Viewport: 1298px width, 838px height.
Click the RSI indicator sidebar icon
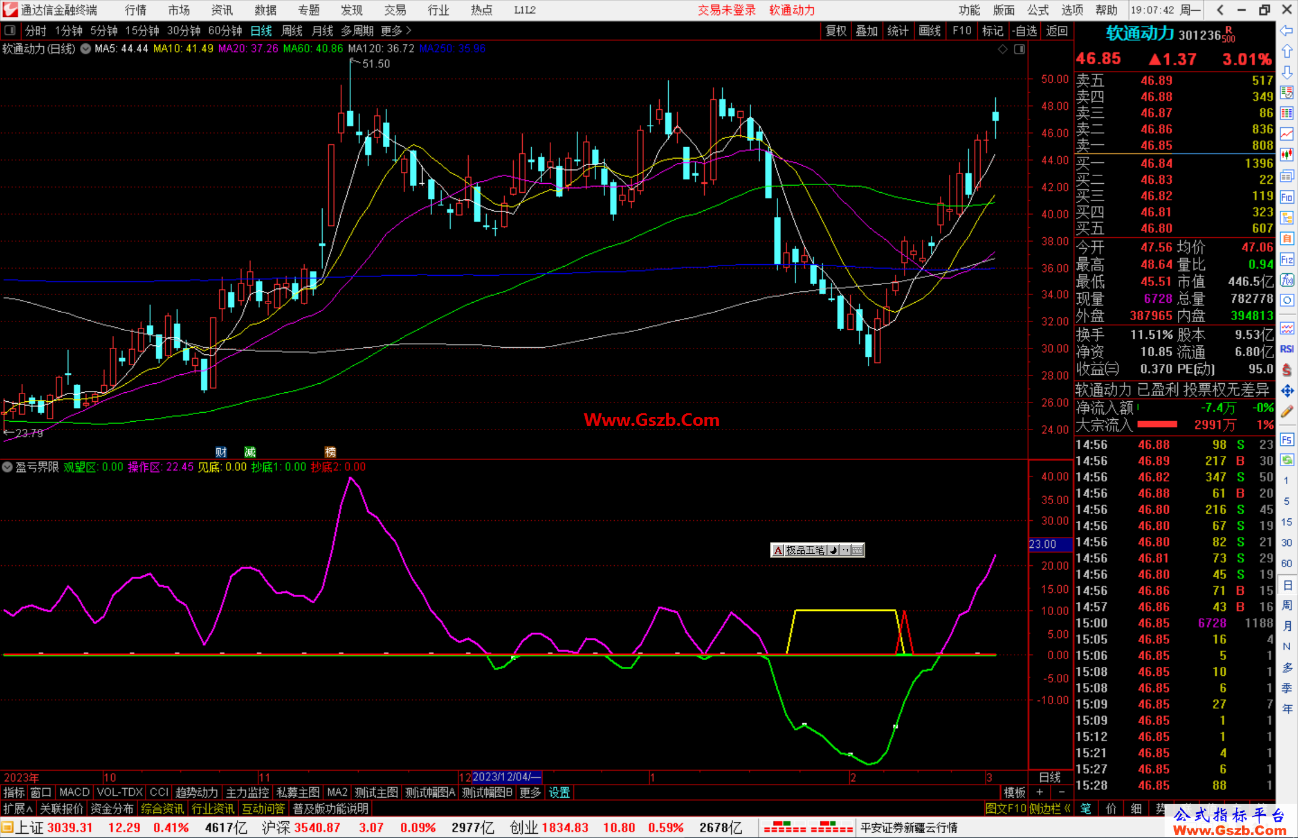pos(1287,349)
